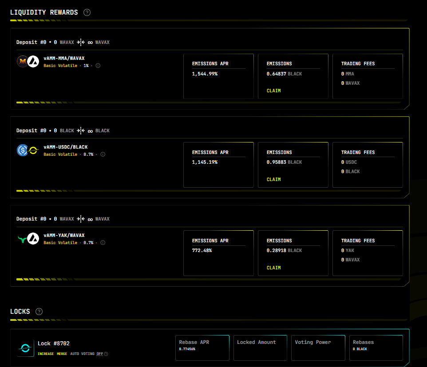The width and height of the screenshot is (427, 367).
Task: Open the Auto Voting info icon
Action: (x=106, y=354)
